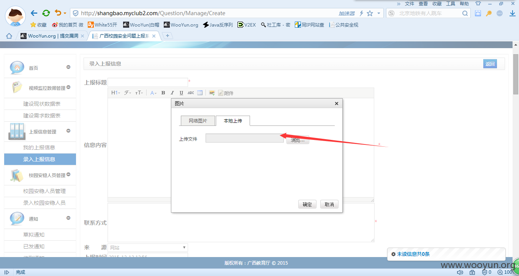Open the screenshot tool icon in toolbar
Screen dimensions: 519x276
coord(478,13)
